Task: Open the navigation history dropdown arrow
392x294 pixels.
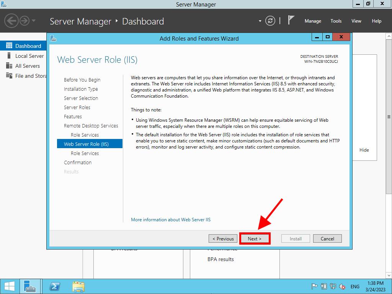Action: [x=34, y=21]
